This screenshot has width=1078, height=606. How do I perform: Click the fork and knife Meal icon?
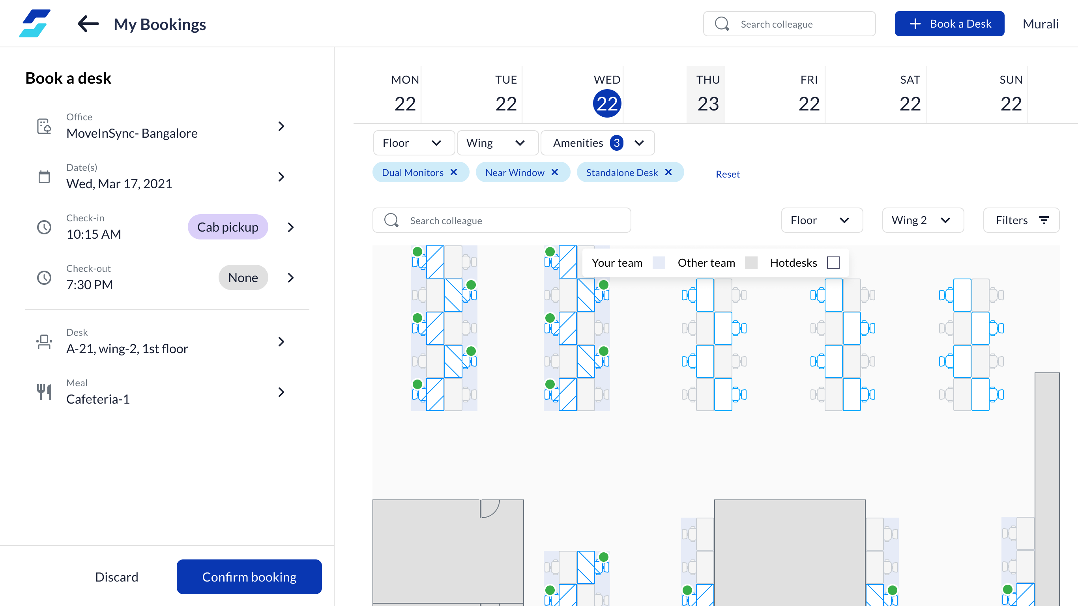point(44,392)
